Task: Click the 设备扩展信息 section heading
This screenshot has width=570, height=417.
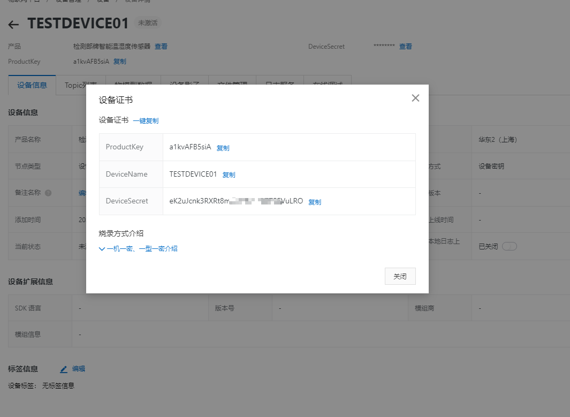Action: 31,282
